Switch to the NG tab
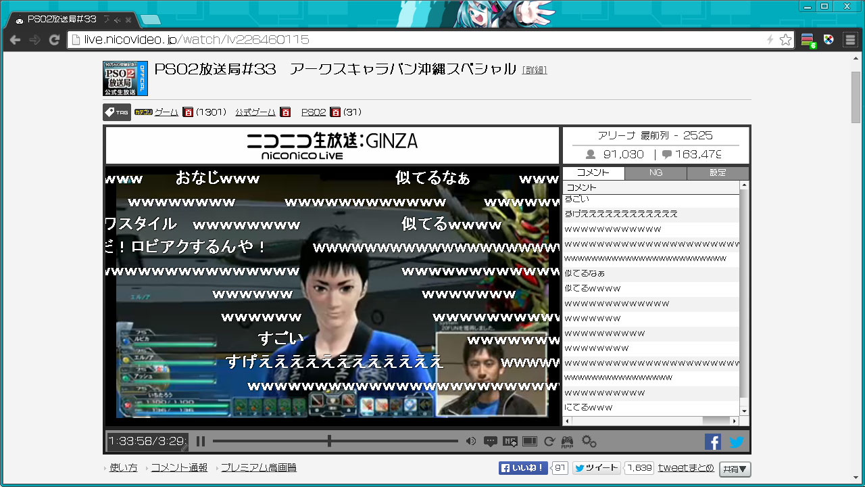 656,173
